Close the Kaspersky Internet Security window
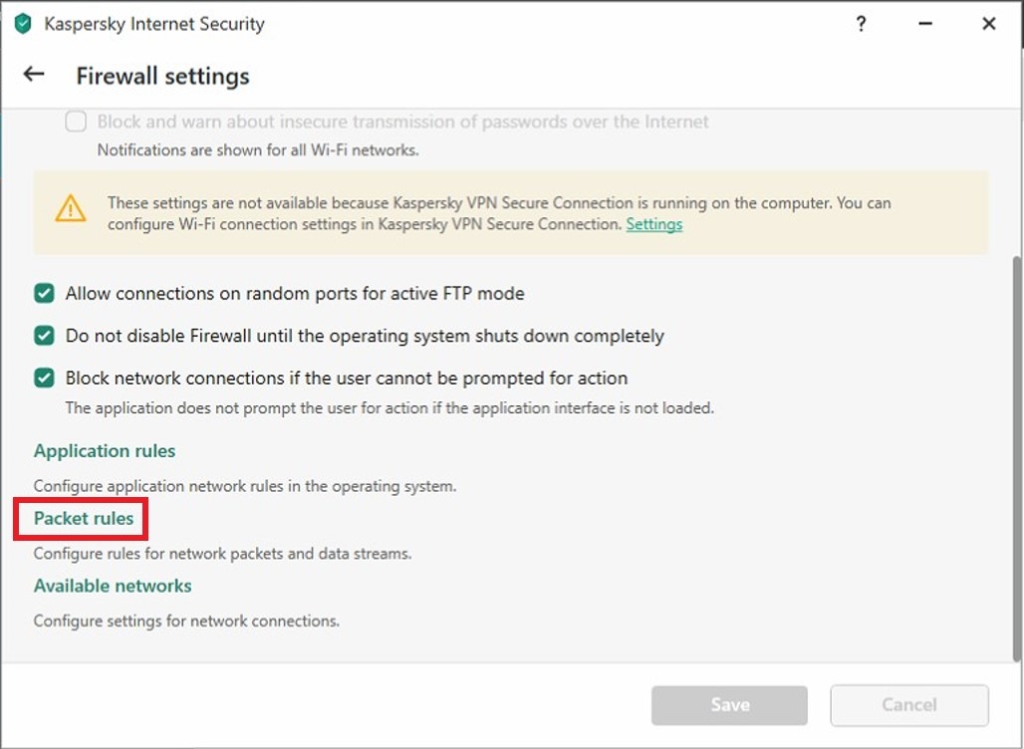The image size is (1024, 749). pos(988,24)
